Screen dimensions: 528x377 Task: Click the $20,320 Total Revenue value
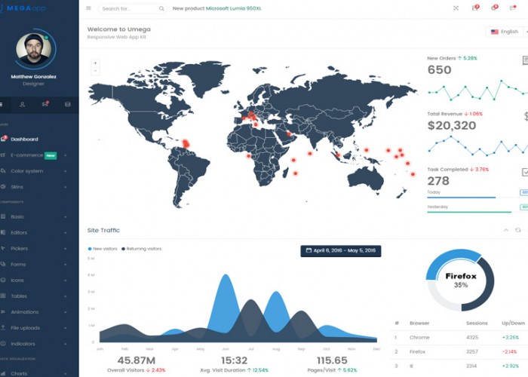[x=452, y=125]
